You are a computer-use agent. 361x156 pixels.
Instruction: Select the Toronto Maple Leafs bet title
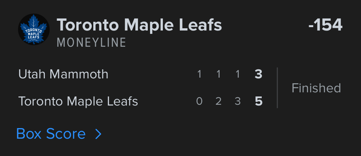click(x=139, y=25)
